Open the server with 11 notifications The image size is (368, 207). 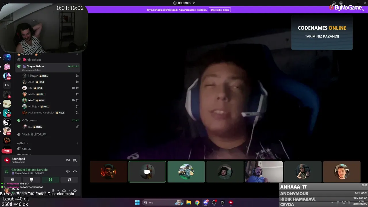coord(7,113)
